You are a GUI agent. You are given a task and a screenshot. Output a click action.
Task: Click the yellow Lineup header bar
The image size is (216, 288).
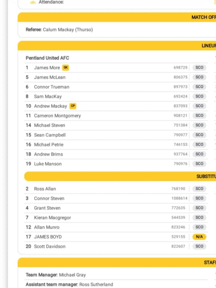pos(117,46)
